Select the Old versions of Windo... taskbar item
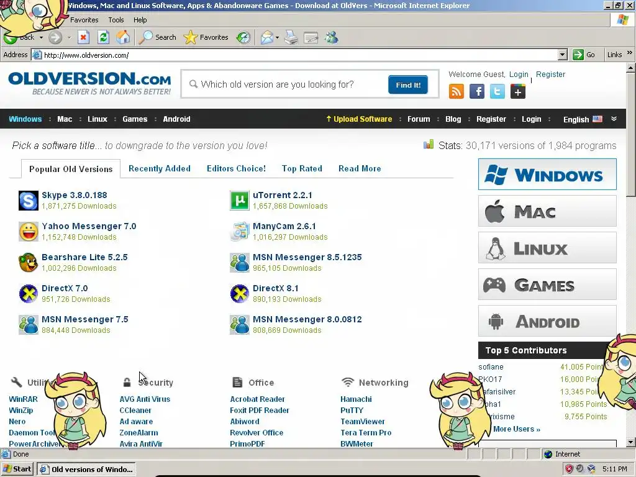The height and width of the screenshot is (477, 636). (86, 470)
